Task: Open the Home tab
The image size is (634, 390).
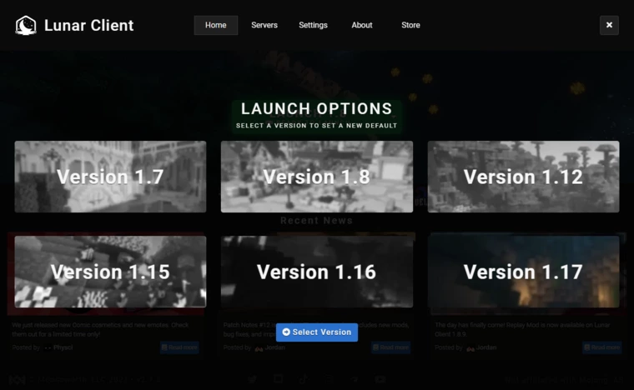Action: (x=215, y=25)
